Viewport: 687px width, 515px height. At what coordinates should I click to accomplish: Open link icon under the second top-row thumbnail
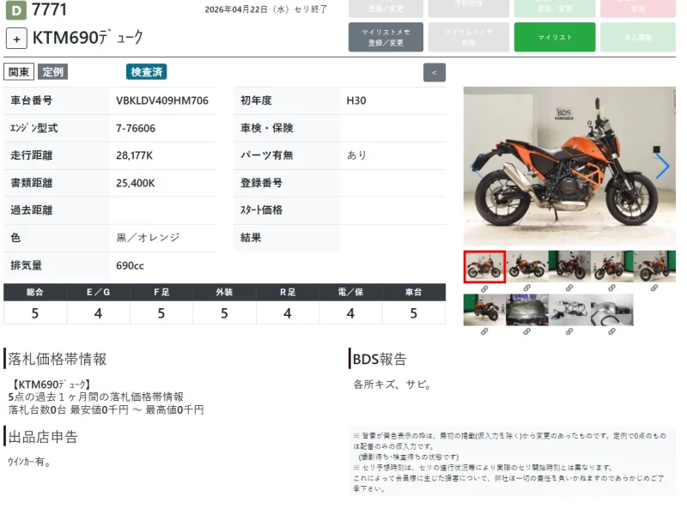click(x=526, y=288)
